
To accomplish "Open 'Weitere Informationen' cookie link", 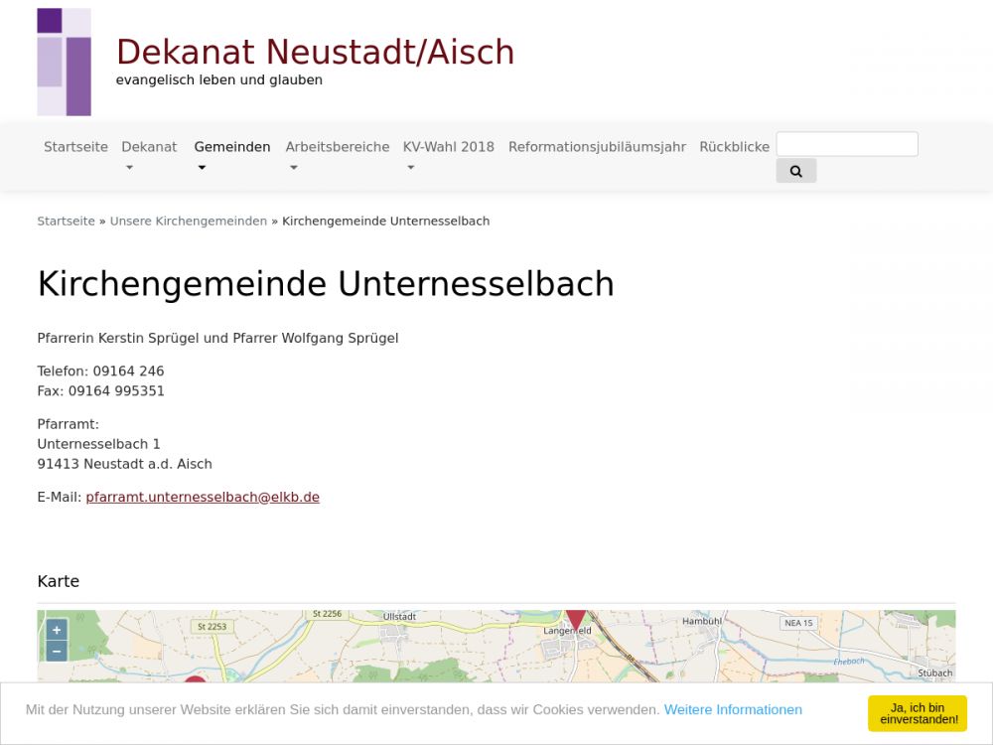I will [733, 709].
